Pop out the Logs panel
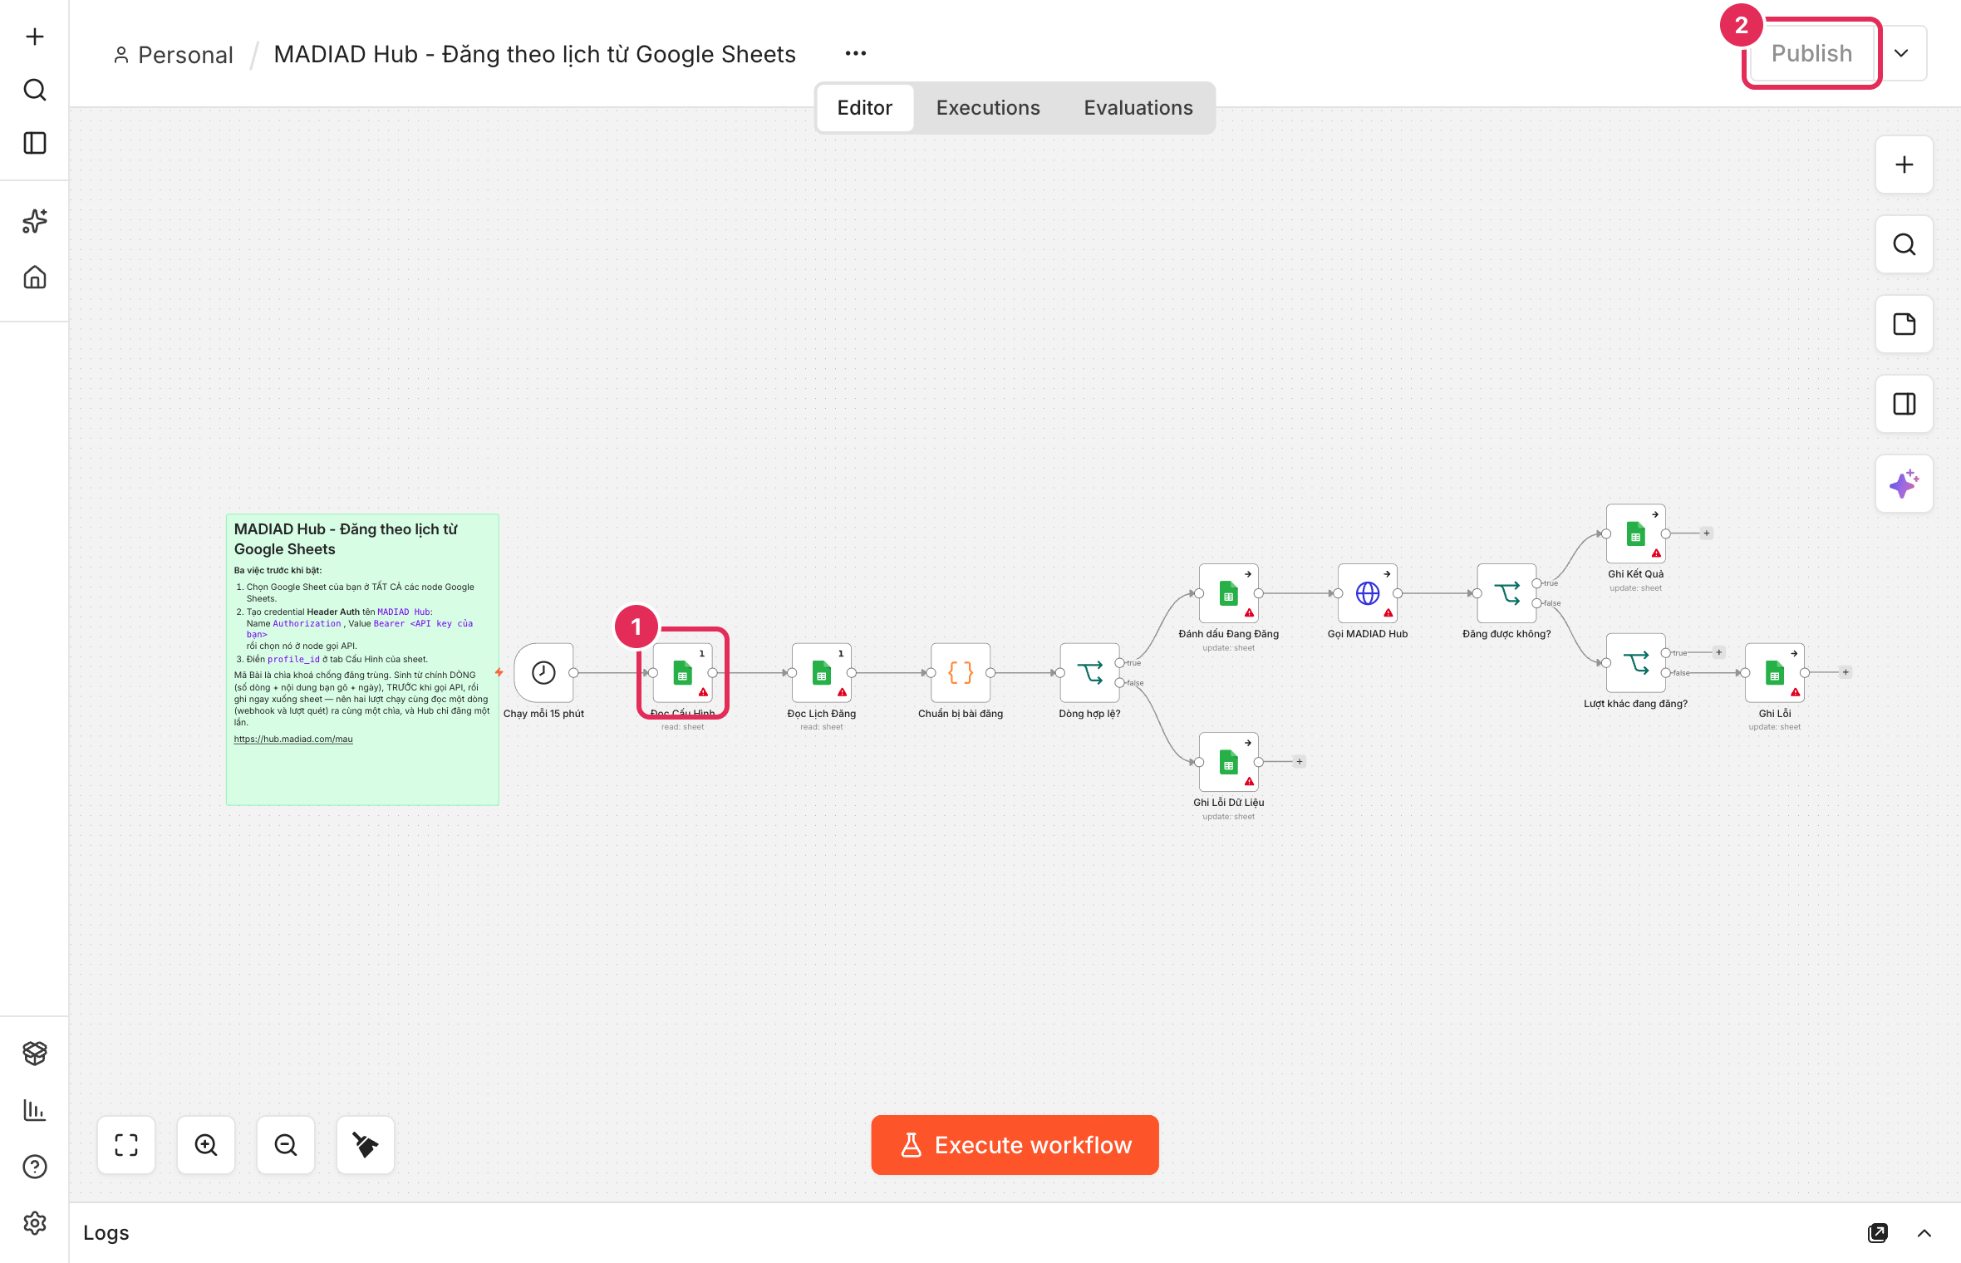Screen dimensions: 1961x1263 click(1878, 1233)
